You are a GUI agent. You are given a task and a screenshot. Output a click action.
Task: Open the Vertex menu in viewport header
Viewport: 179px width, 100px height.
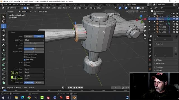pyautogui.click(x=54, y=8)
